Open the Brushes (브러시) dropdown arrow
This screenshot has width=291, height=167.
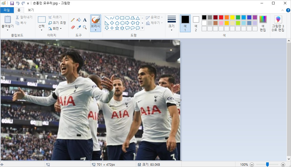(x=95, y=30)
